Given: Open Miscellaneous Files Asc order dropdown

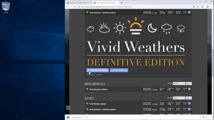Looking at the screenshot, I should pyautogui.click(x=189, y=83).
